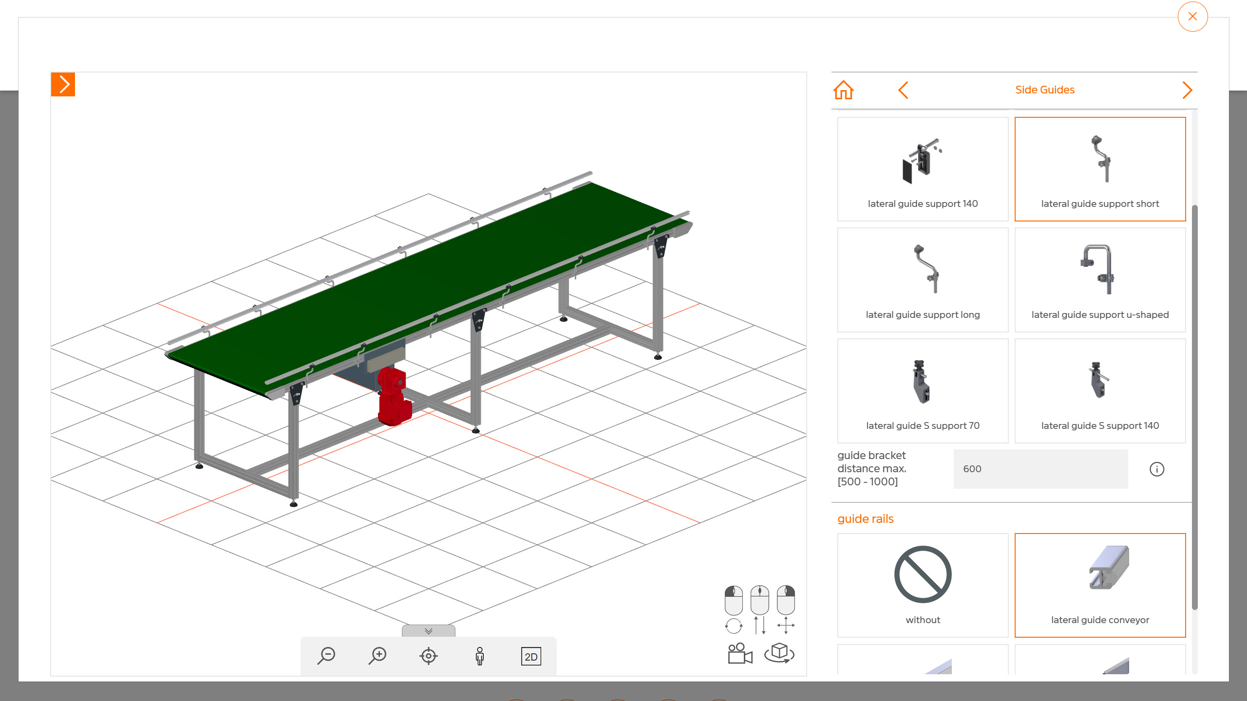Click the guide bracket distance field
The width and height of the screenshot is (1247, 701).
[x=1040, y=469]
